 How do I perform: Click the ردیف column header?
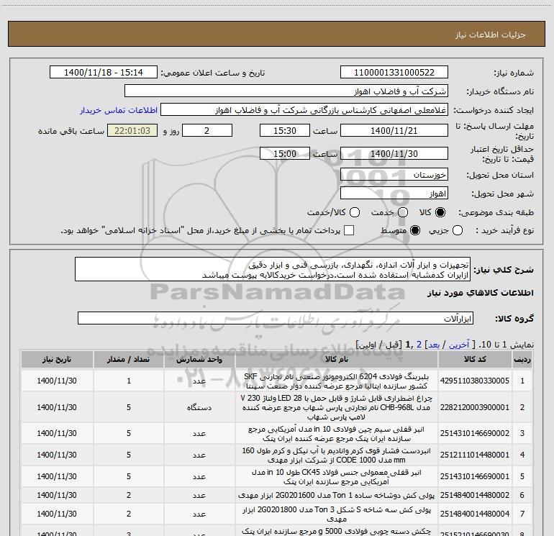pos(522,359)
